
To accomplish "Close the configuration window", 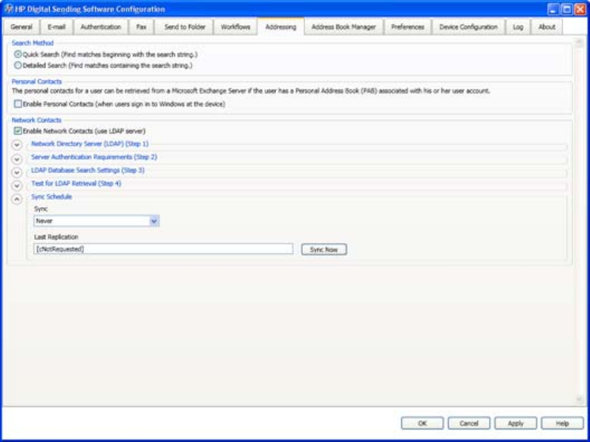I will coord(580,10).
